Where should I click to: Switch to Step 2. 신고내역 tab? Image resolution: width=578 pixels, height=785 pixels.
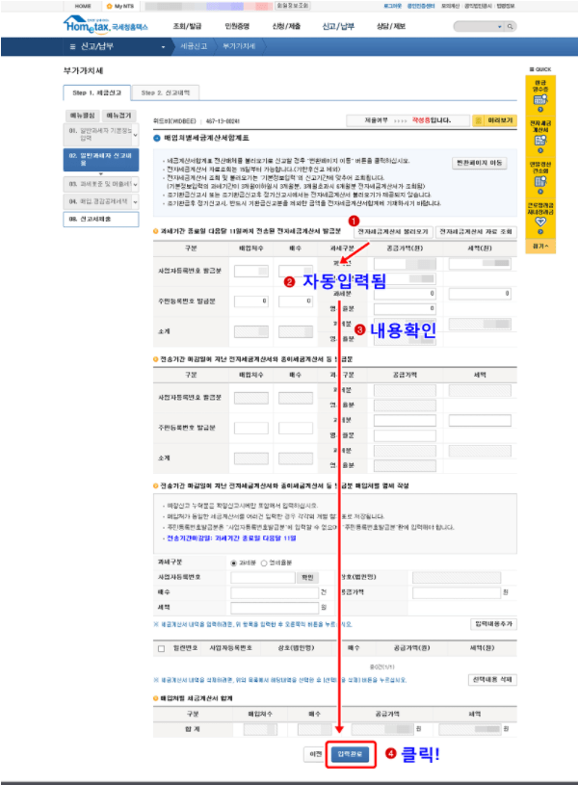(166, 92)
